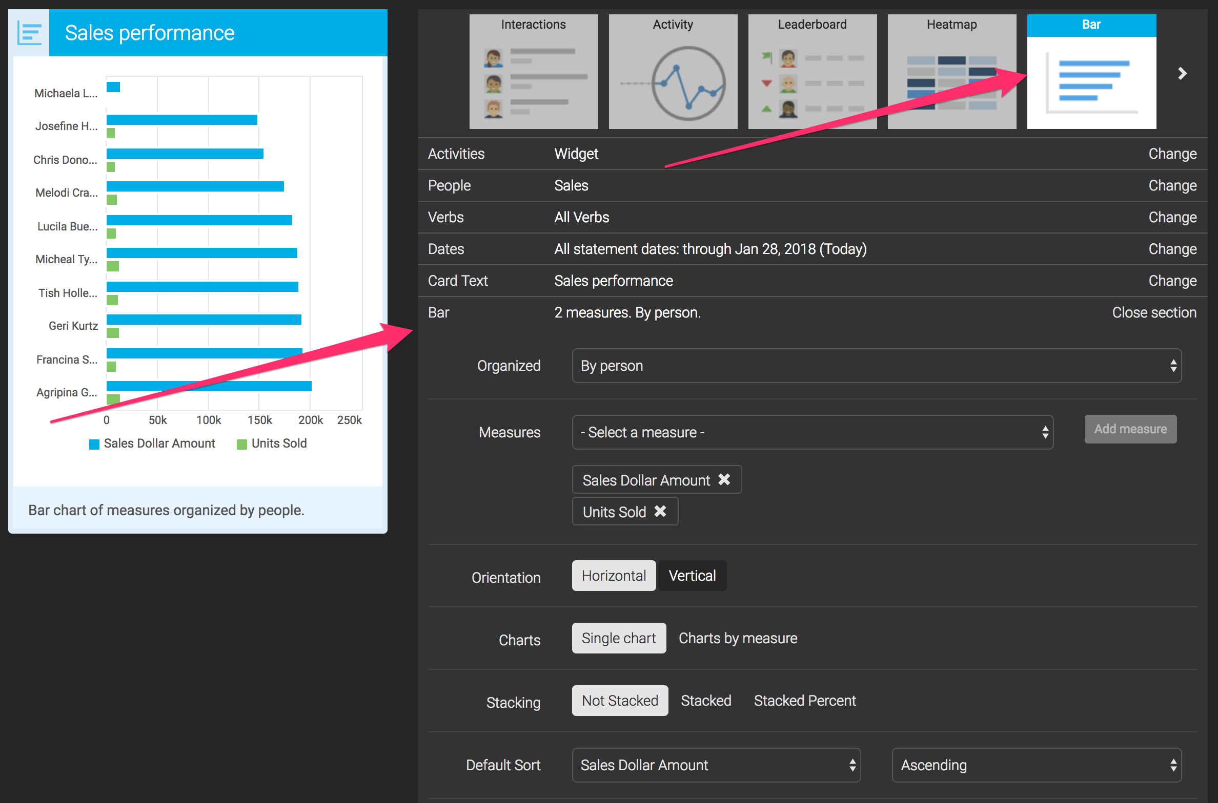Viewport: 1218px width, 803px height.
Task: Click the next widget types chevron arrow
Action: point(1182,74)
